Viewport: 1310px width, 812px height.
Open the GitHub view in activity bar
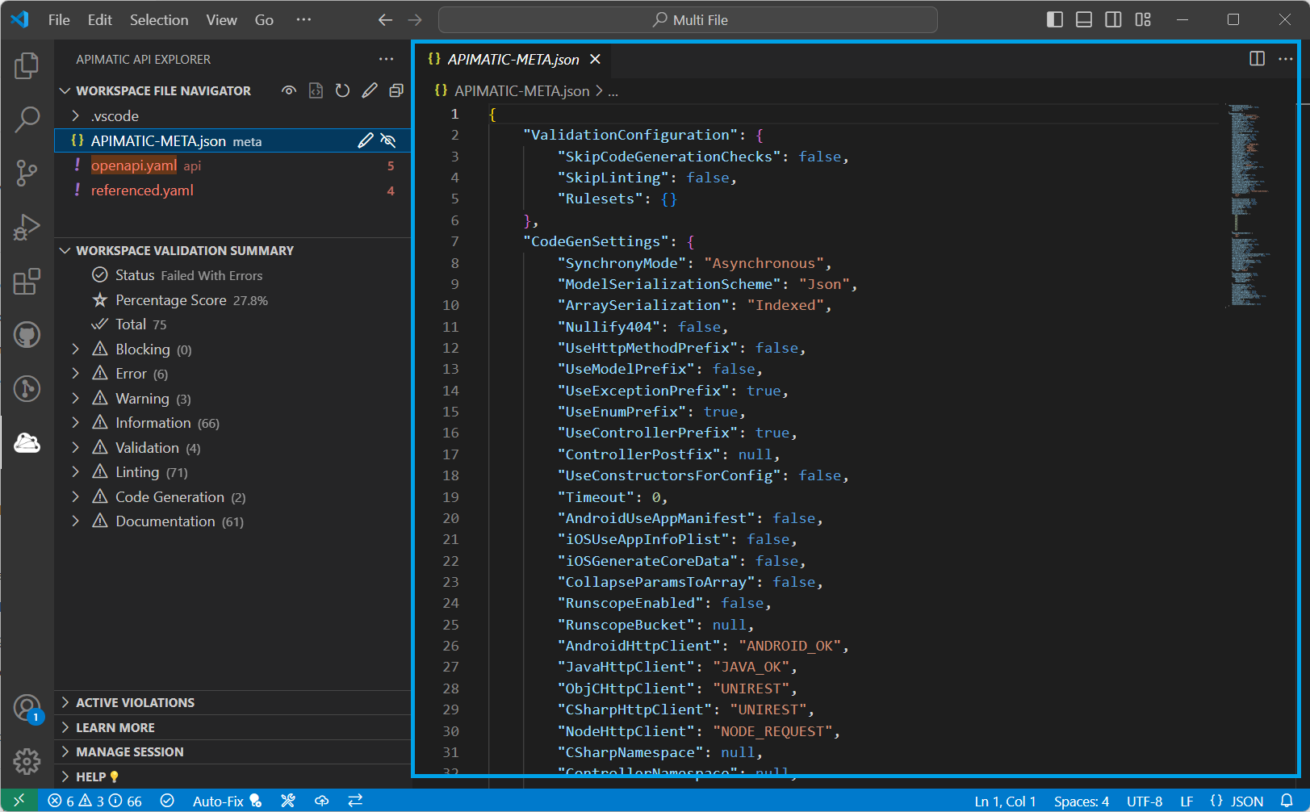coord(27,334)
